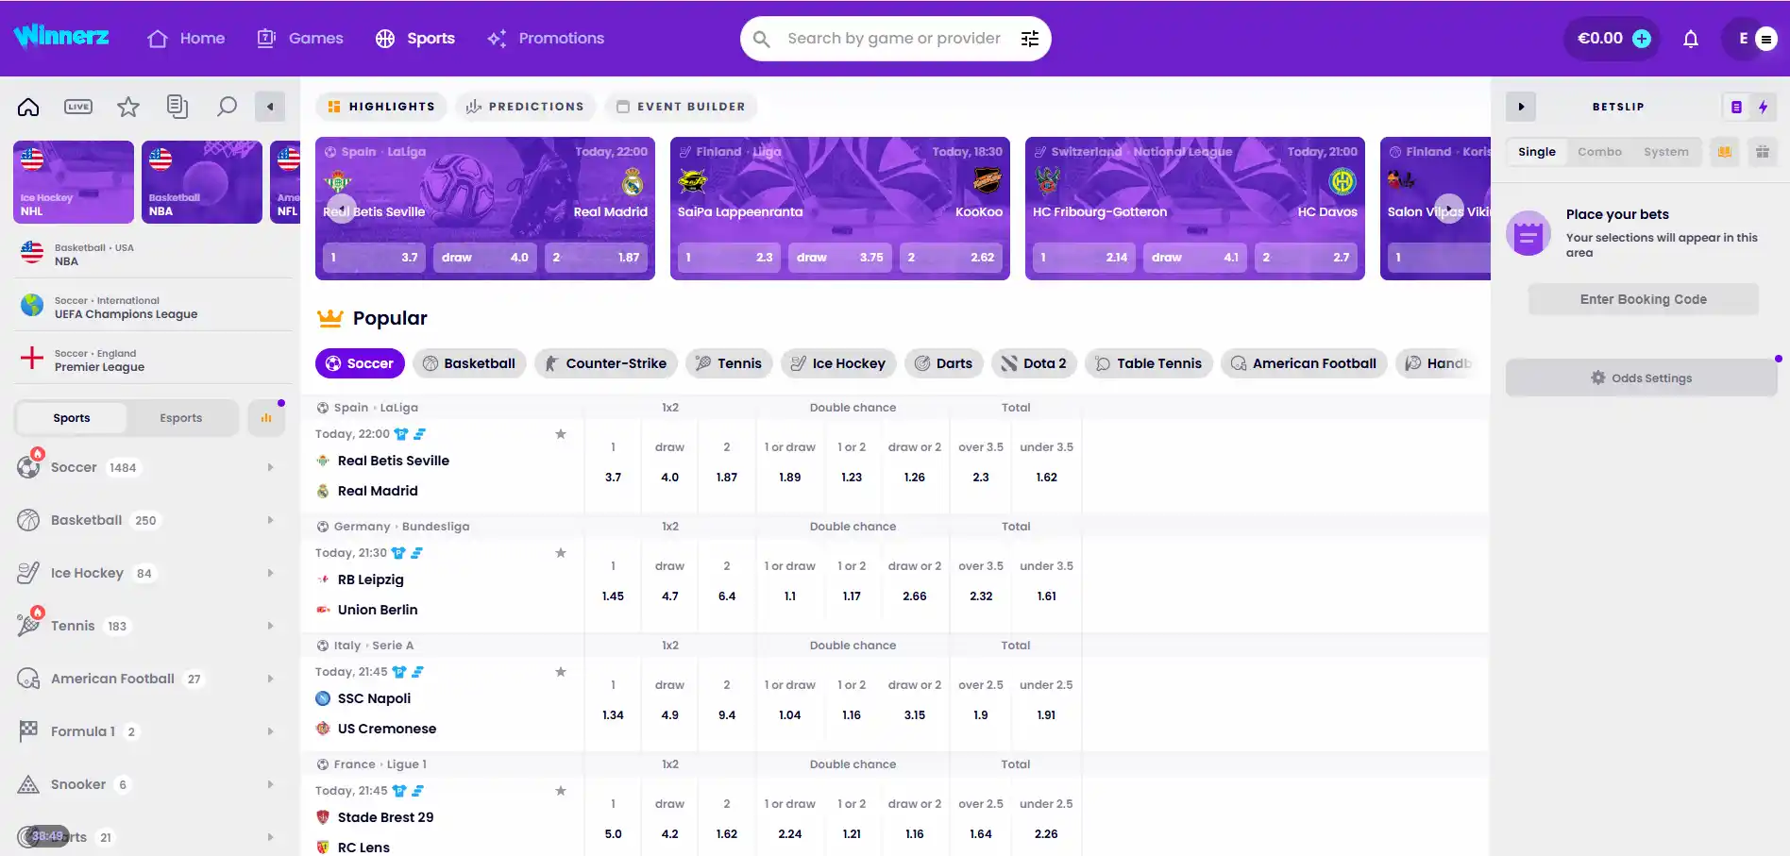This screenshot has height=856, width=1790.
Task: Switch to the Event Builder tab
Action: pyautogui.click(x=681, y=107)
